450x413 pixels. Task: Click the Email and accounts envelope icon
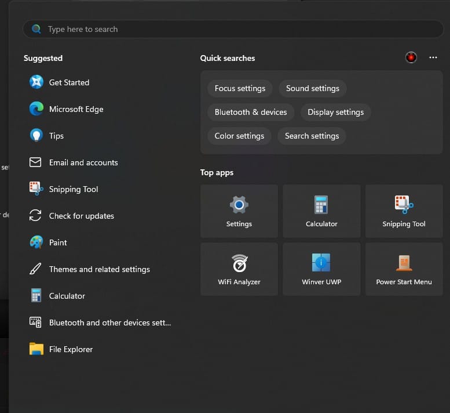[x=35, y=162]
